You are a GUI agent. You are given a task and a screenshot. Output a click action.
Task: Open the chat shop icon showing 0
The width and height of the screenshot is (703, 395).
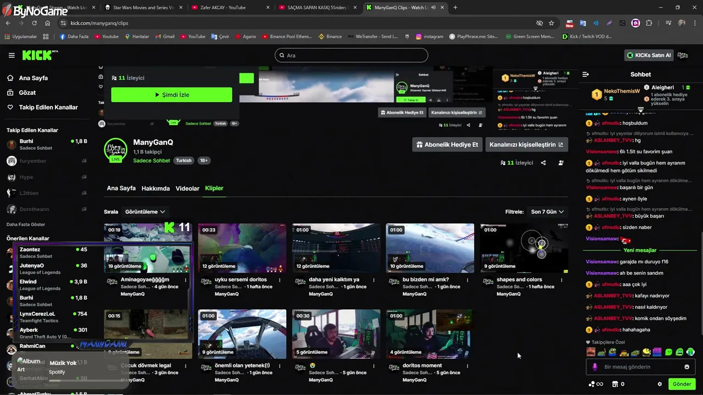[x=618, y=384]
